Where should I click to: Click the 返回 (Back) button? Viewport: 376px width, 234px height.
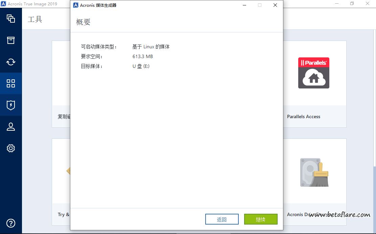(x=222, y=219)
